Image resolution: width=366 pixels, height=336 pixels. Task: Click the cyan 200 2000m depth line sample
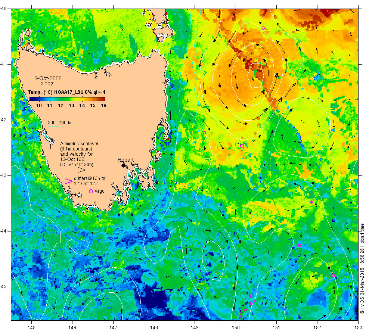53,127
